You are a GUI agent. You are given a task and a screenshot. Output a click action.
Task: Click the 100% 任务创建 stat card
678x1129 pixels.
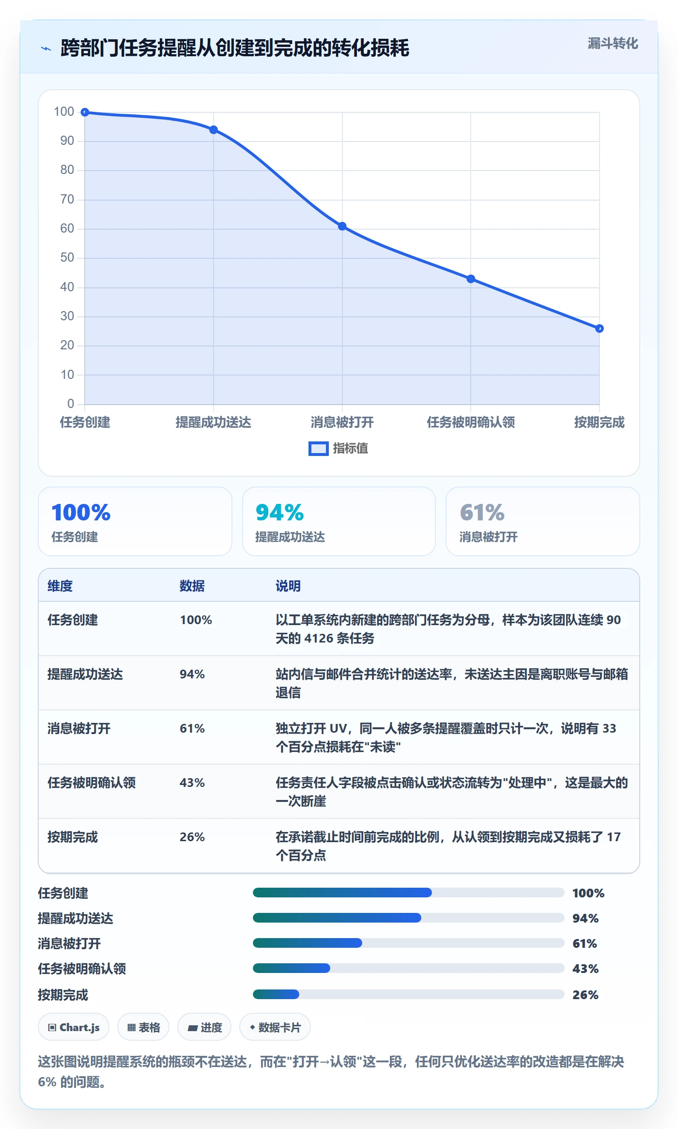(x=135, y=521)
